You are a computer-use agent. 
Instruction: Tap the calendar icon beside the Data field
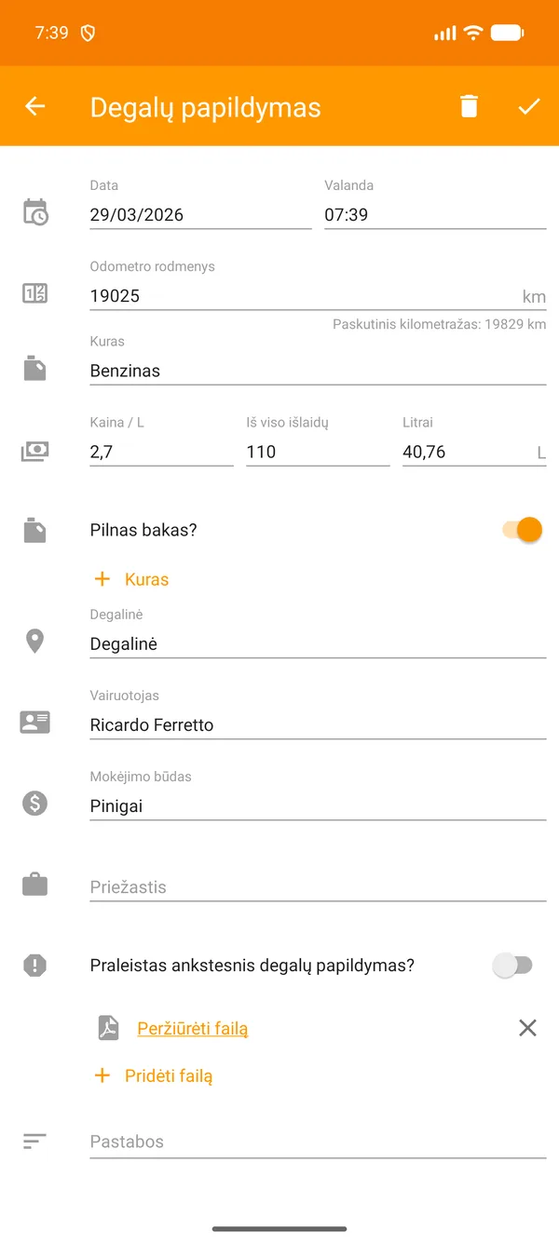tap(34, 212)
